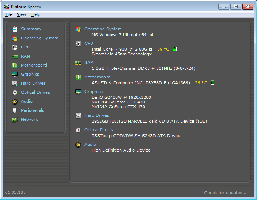Click the Graphics heading in summary panel
The image size is (257, 200).
[x=94, y=92]
